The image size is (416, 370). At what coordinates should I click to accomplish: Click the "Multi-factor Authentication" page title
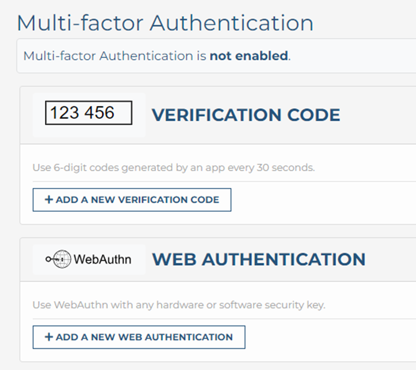tap(165, 23)
